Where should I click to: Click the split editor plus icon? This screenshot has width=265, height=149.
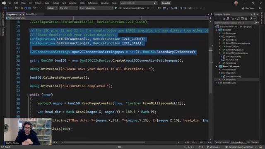211,18
